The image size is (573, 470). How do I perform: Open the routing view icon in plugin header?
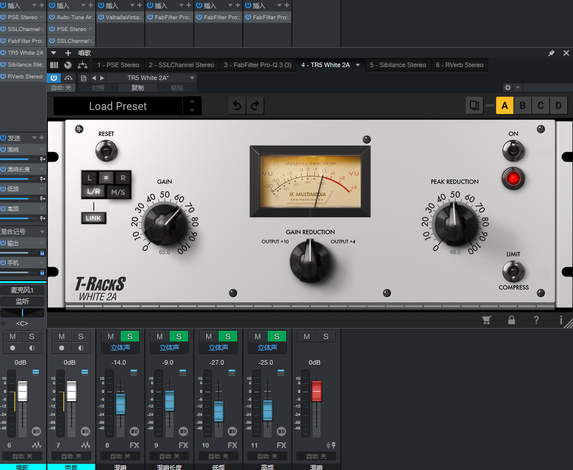point(83,65)
